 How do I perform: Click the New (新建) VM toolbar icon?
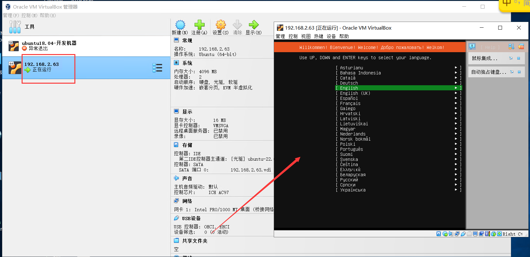tap(180, 24)
